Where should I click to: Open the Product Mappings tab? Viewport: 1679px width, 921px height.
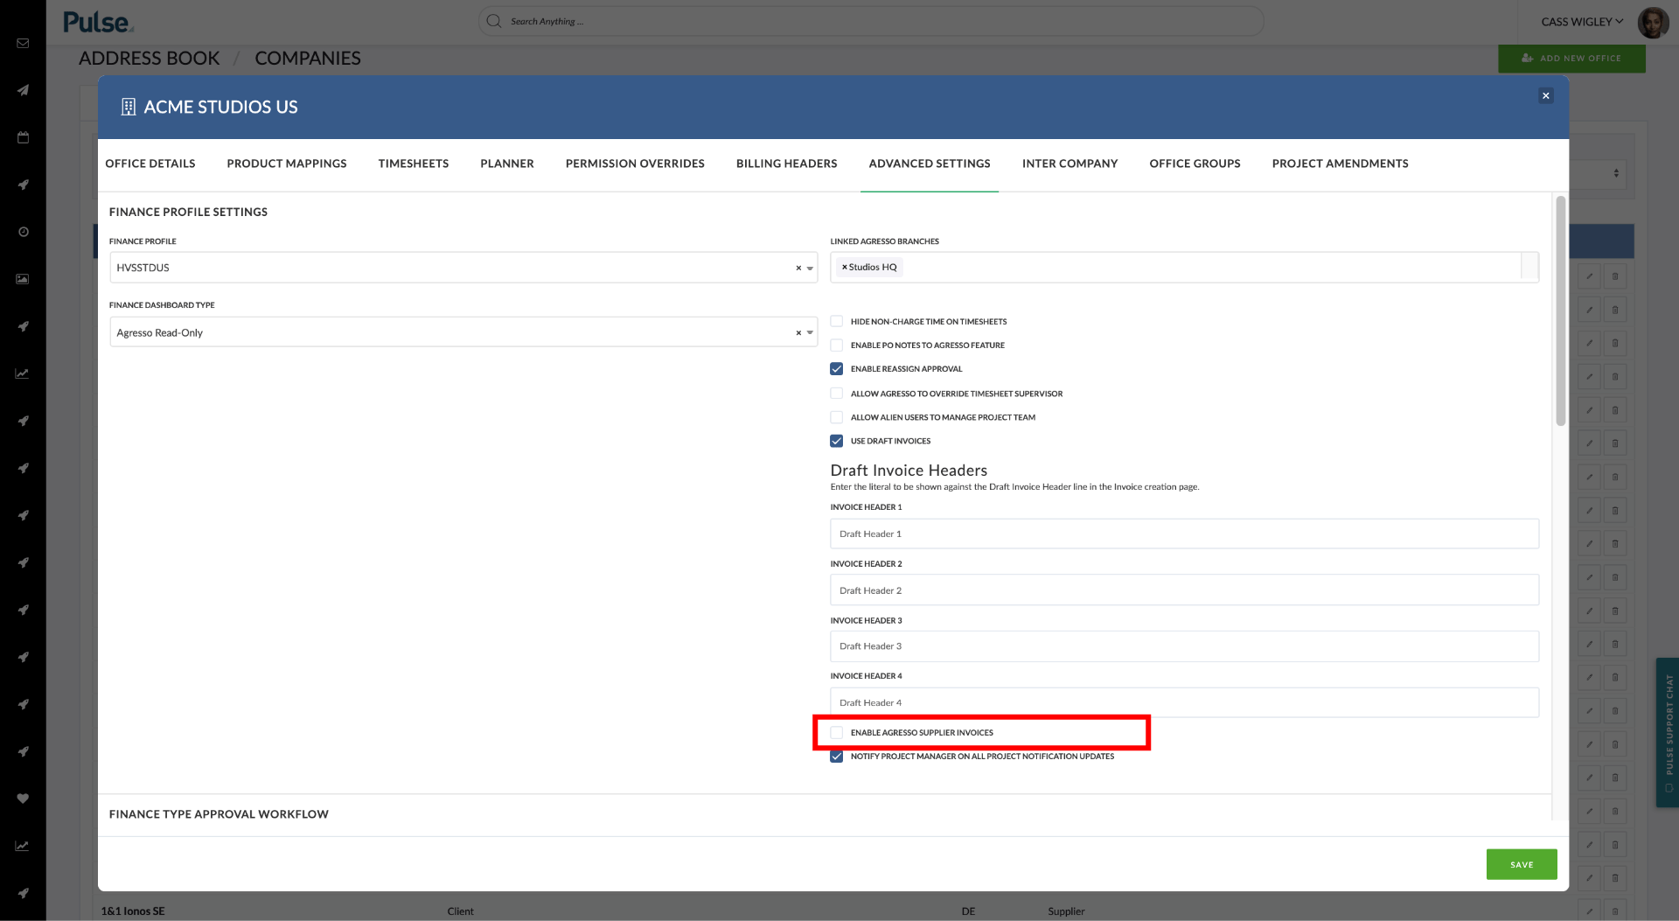click(x=287, y=164)
